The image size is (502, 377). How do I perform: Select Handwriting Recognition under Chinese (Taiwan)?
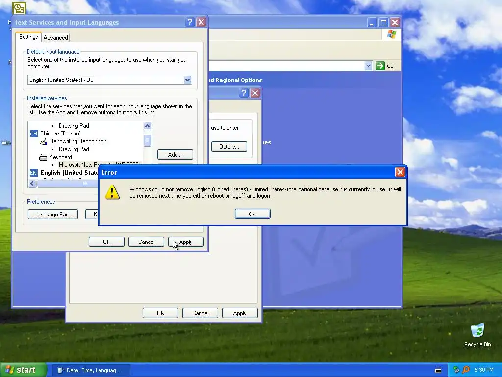pos(78,141)
